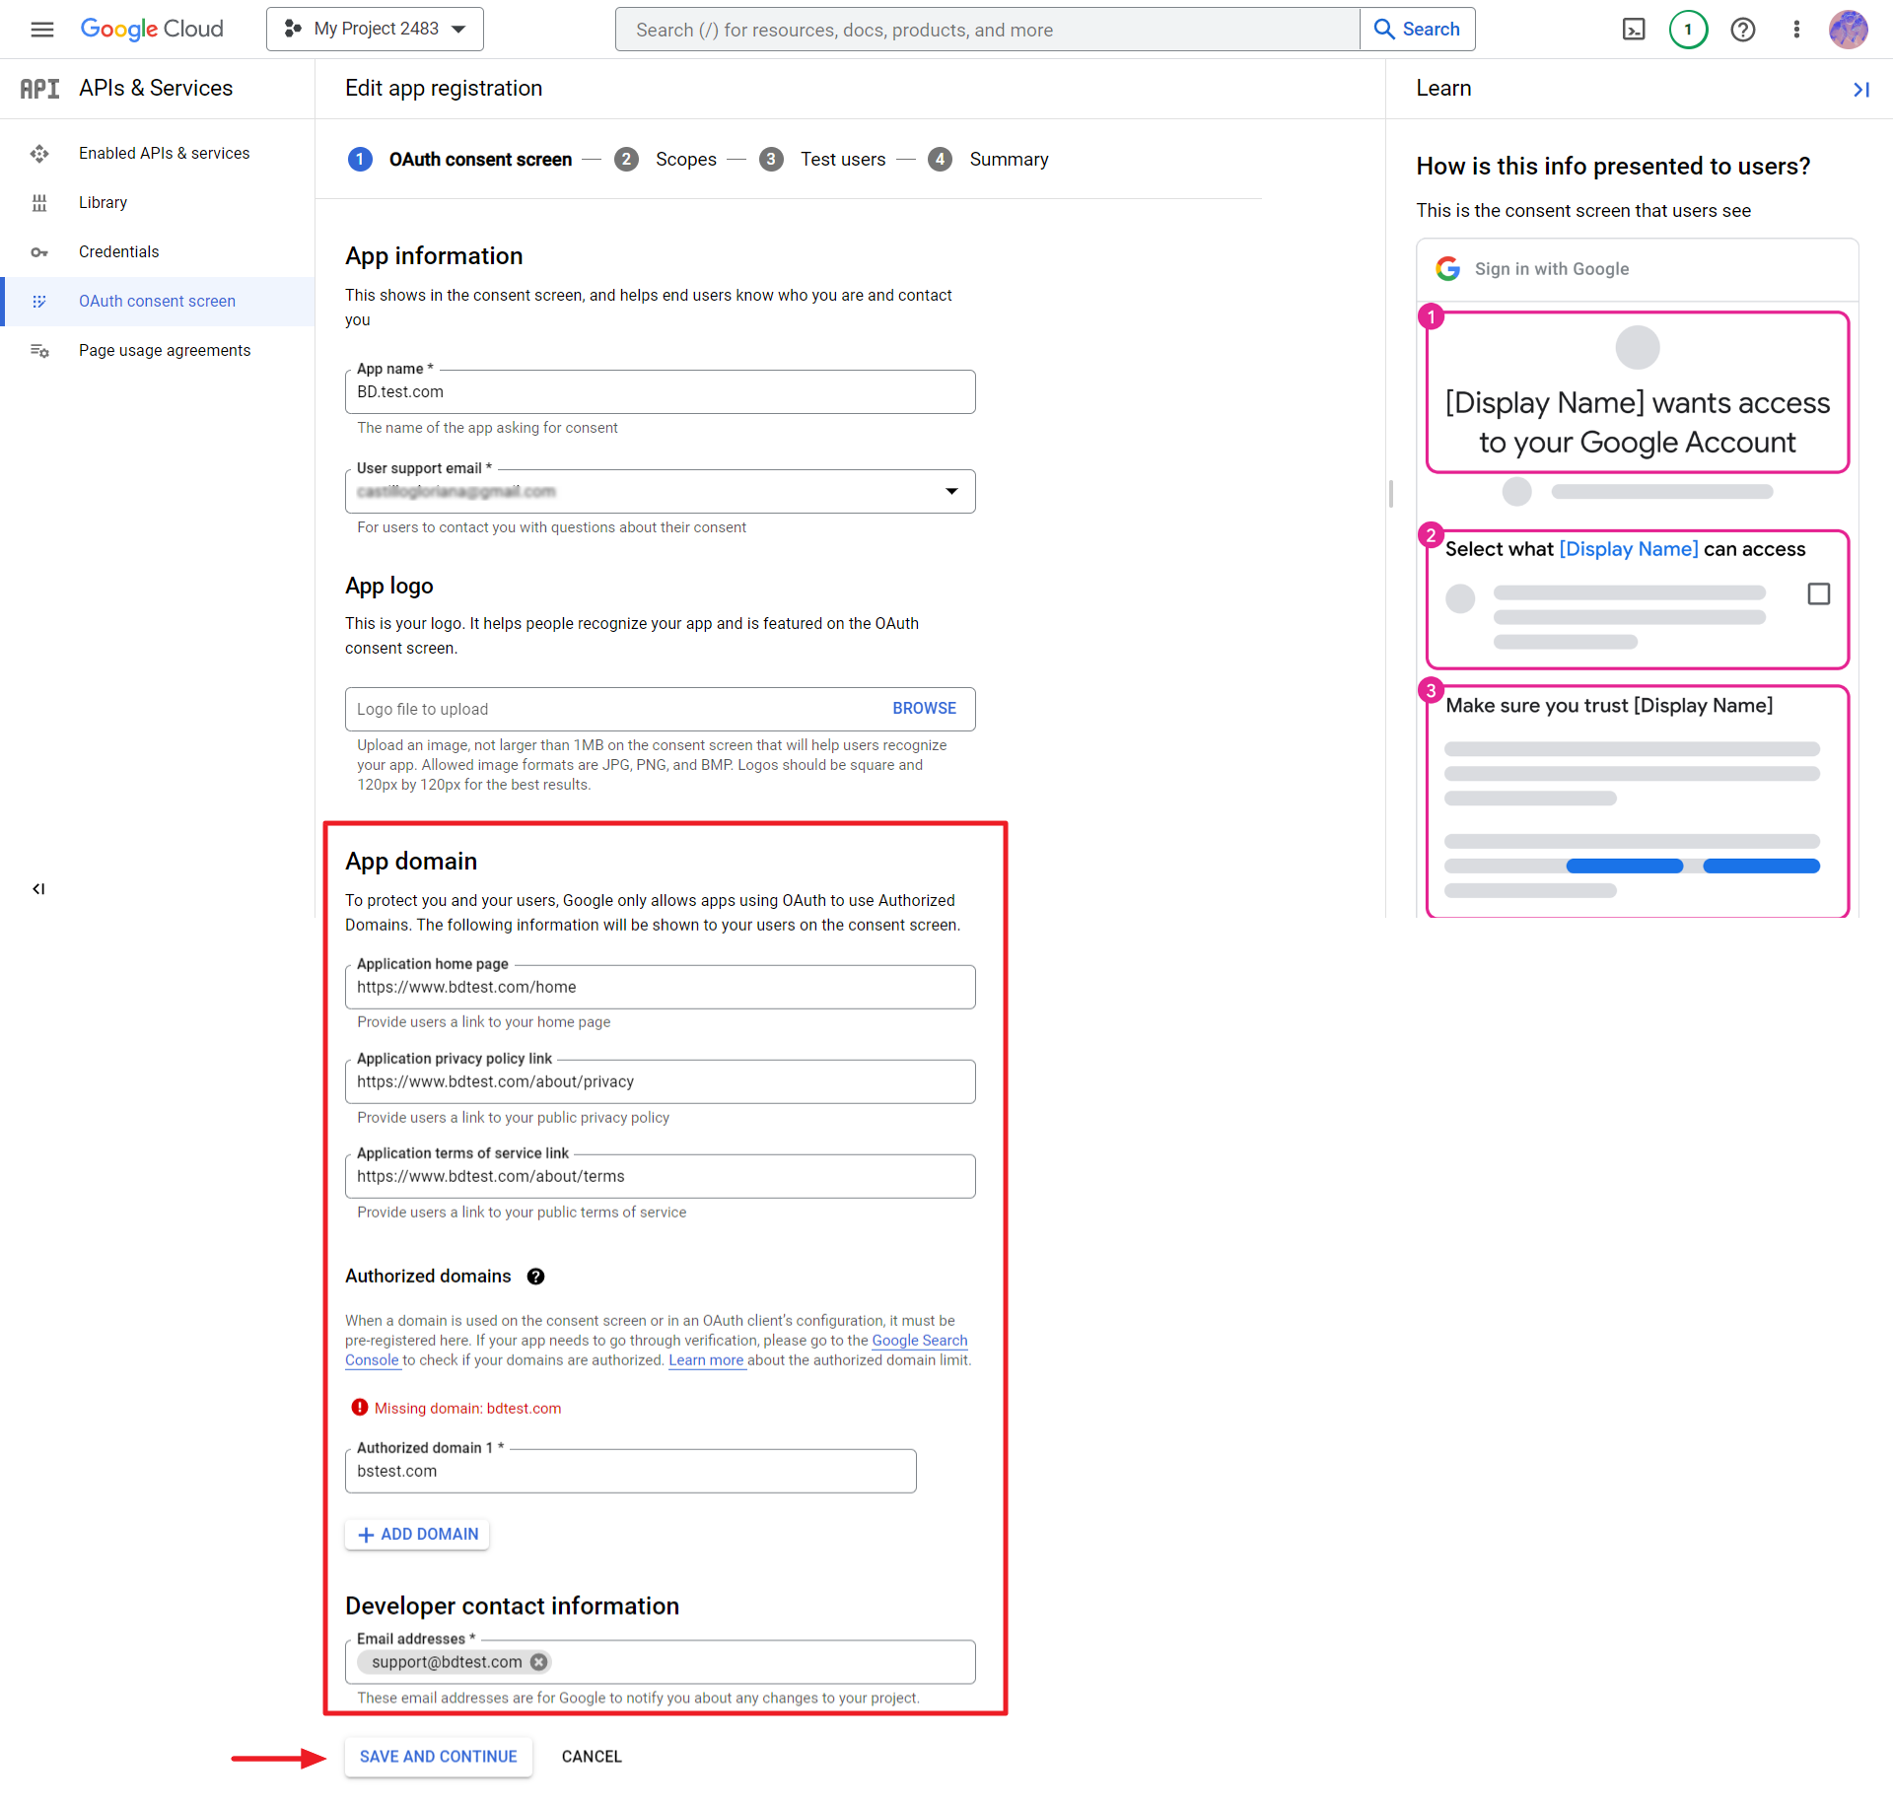1893x1806 pixels.
Task: Open the three-dot settings menu
Action: click(1796, 30)
